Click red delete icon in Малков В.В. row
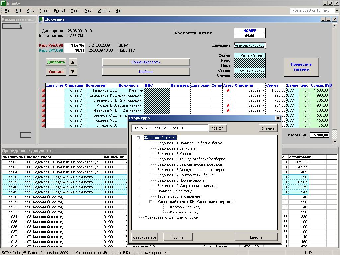Screen dimensions: 340x255 [43, 105]
